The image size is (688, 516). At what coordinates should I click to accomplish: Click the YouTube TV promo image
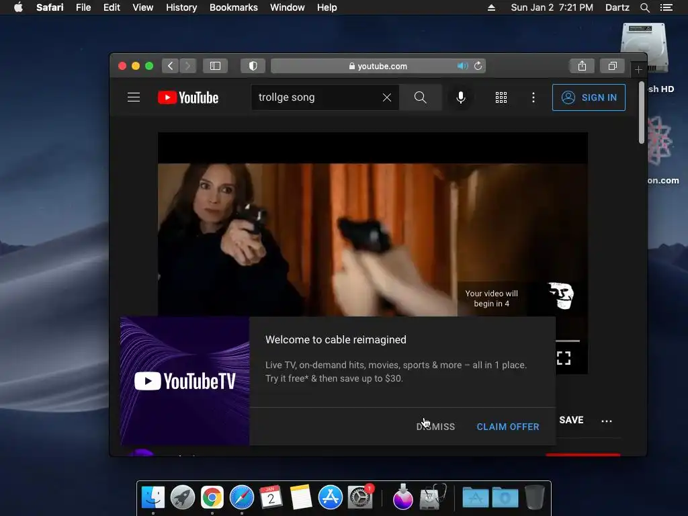pyautogui.click(x=185, y=381)
